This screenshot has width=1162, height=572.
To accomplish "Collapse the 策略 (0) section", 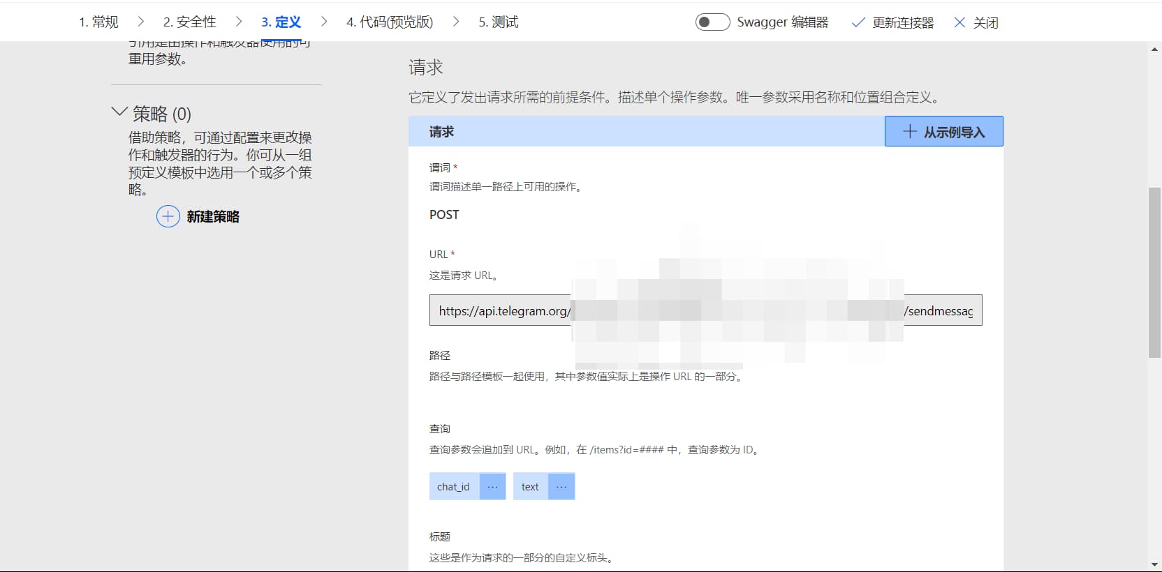I will click(x=119, y=112).
